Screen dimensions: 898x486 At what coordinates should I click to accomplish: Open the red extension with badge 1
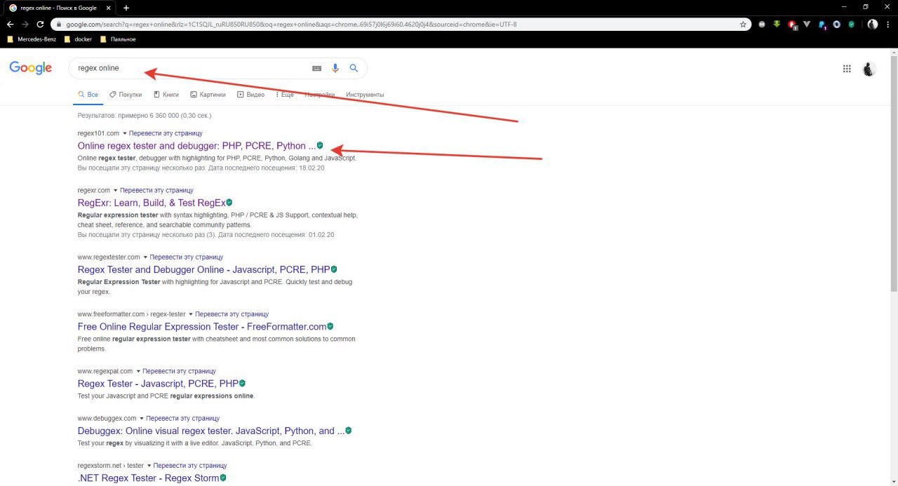point(792,24)
